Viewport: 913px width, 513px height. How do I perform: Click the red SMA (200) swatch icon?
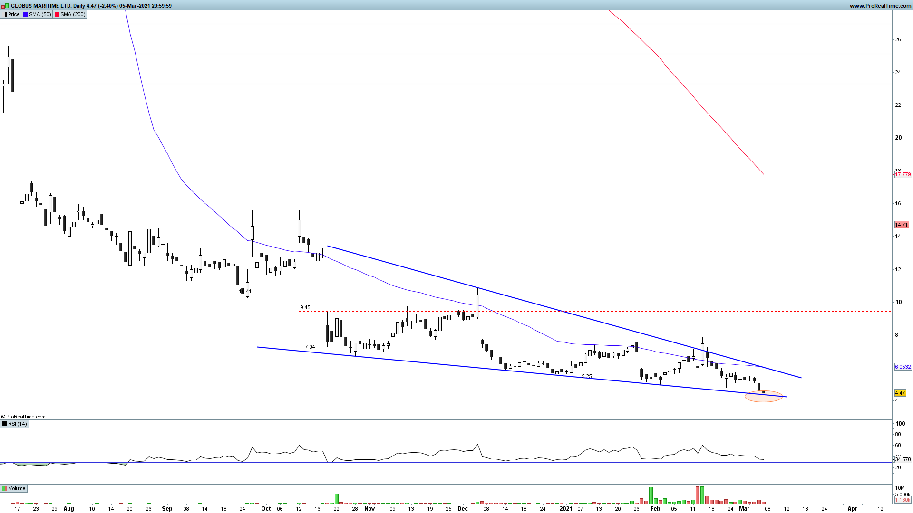coord(57,14)
